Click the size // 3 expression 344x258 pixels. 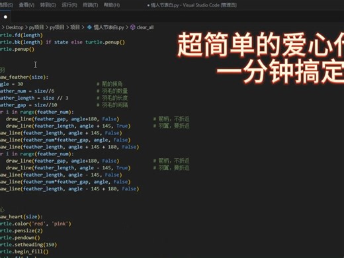click(x=56, y=98)
